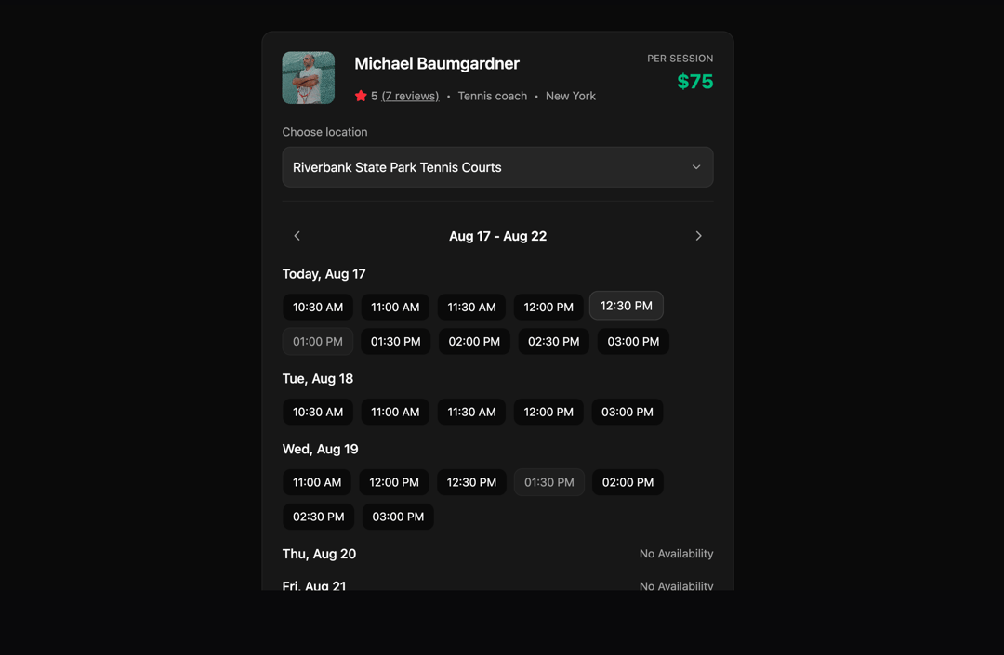Select 11:00 AM slot on Today, Aug 17

(395, 307)
